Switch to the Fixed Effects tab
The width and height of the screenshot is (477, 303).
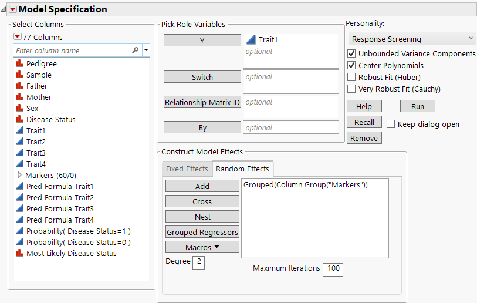(187, 169)
